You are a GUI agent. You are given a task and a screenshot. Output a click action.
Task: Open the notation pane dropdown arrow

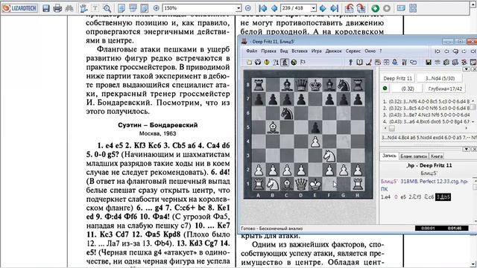tap(467, 149)
